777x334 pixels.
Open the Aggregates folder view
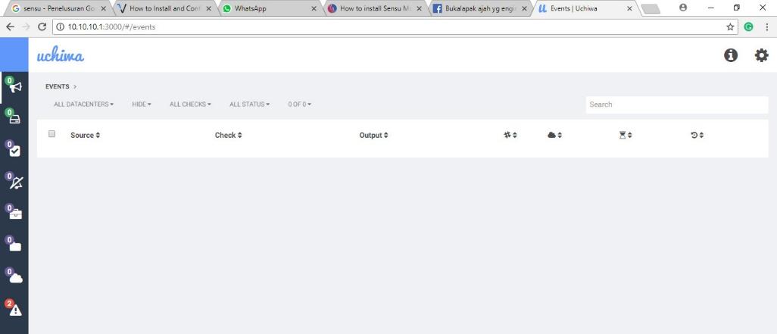(x=15, y=246)
